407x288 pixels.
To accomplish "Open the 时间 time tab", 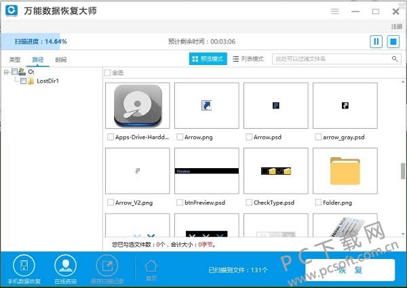I will 61,60.
